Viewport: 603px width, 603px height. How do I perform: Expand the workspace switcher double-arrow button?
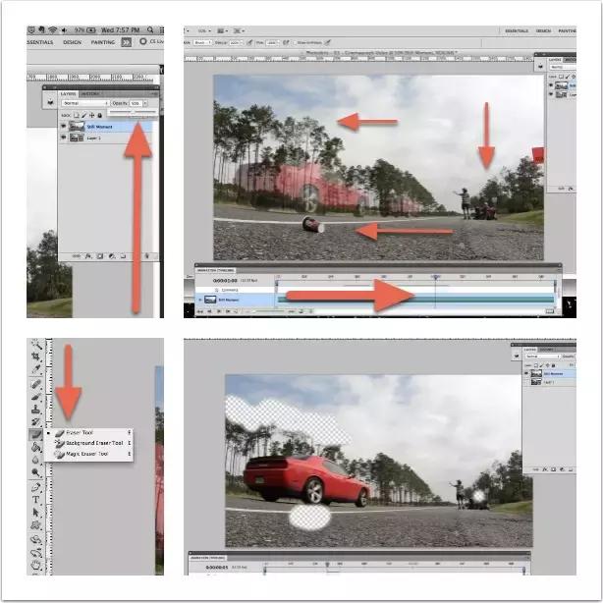pyautogui.click(x=127, y=42)
